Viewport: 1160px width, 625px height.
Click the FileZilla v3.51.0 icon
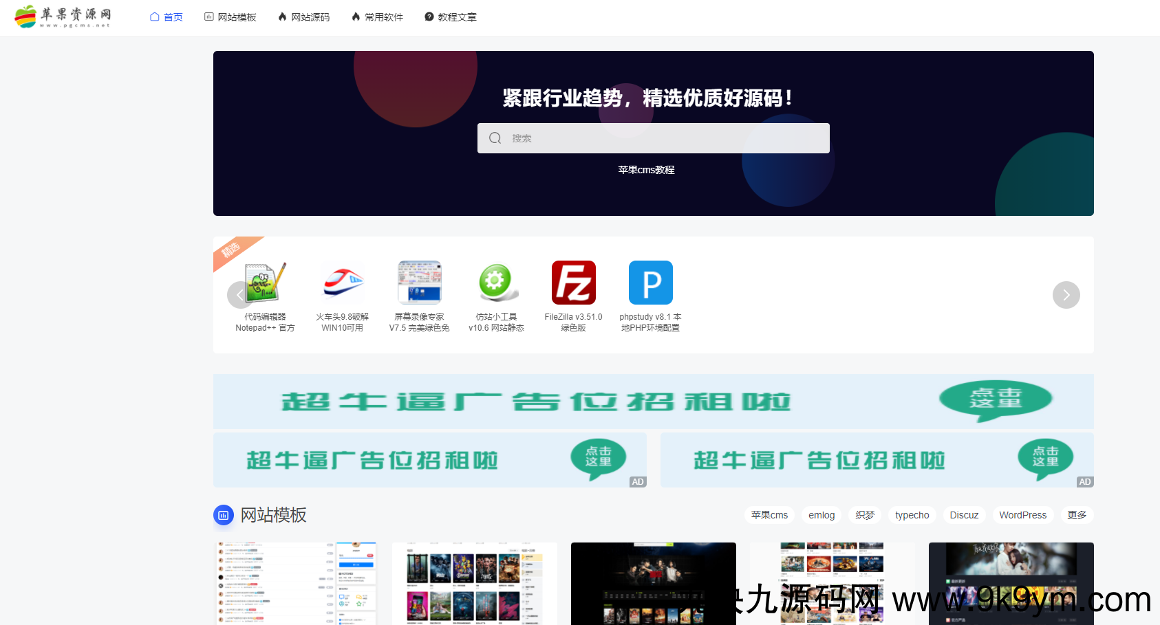click(573, 283)
